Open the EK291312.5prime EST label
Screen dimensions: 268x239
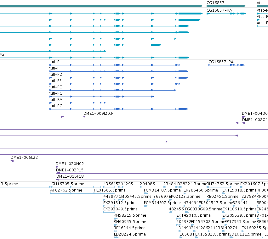[120, 203]
